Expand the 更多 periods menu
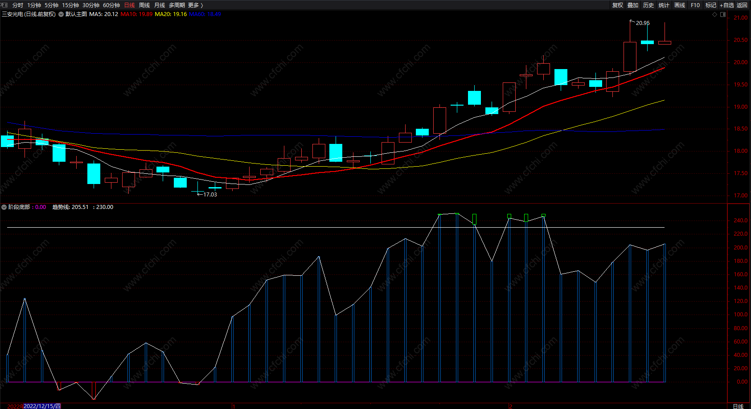 196,5
